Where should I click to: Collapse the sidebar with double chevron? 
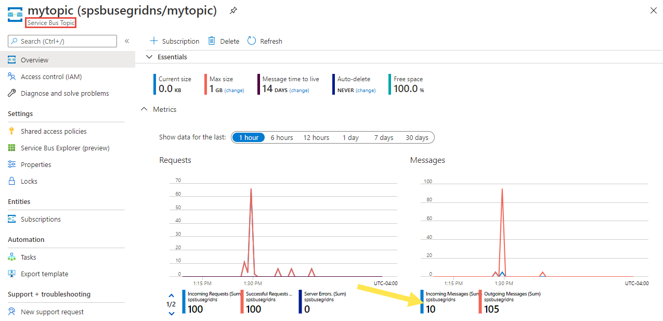127,41
